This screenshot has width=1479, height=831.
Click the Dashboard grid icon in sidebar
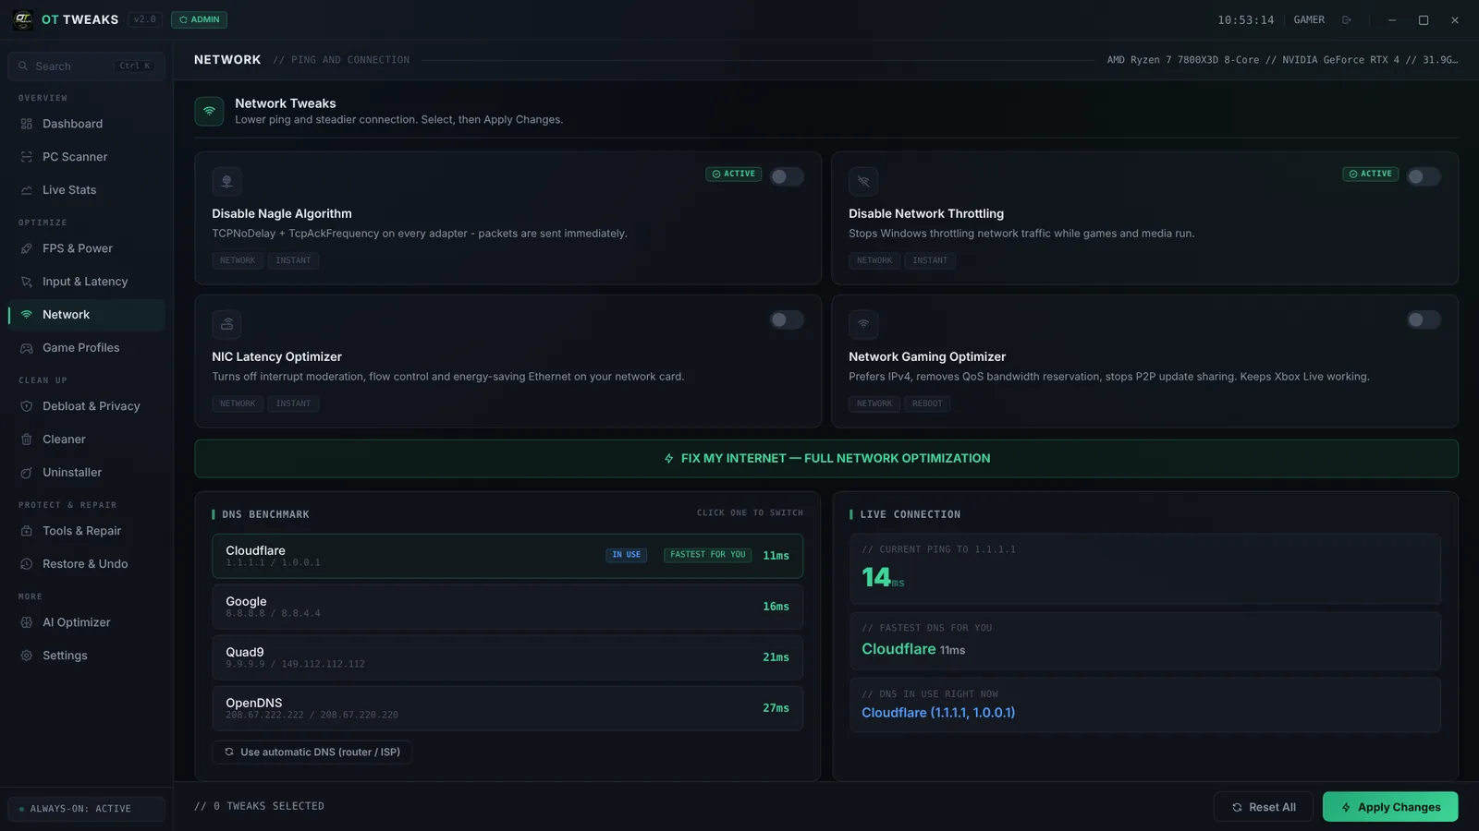[27, 124]
